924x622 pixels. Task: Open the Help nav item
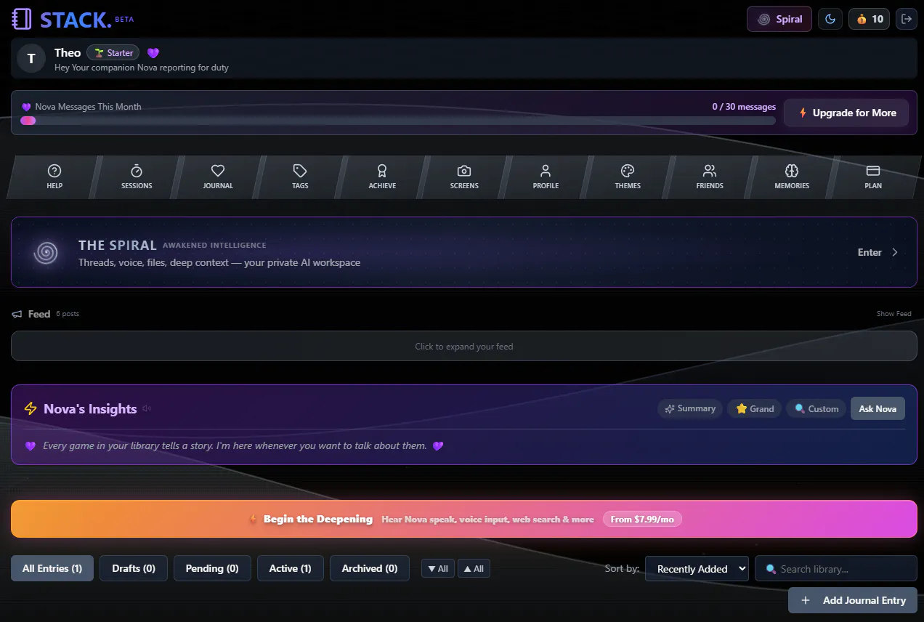[x=54, y=177]
